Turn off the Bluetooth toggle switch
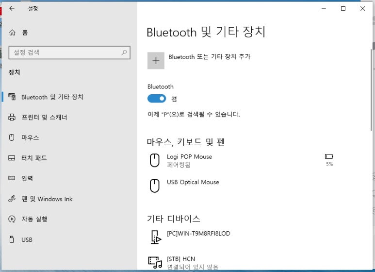The width and height of the screenshot is (375, 272). coord(157,99)
